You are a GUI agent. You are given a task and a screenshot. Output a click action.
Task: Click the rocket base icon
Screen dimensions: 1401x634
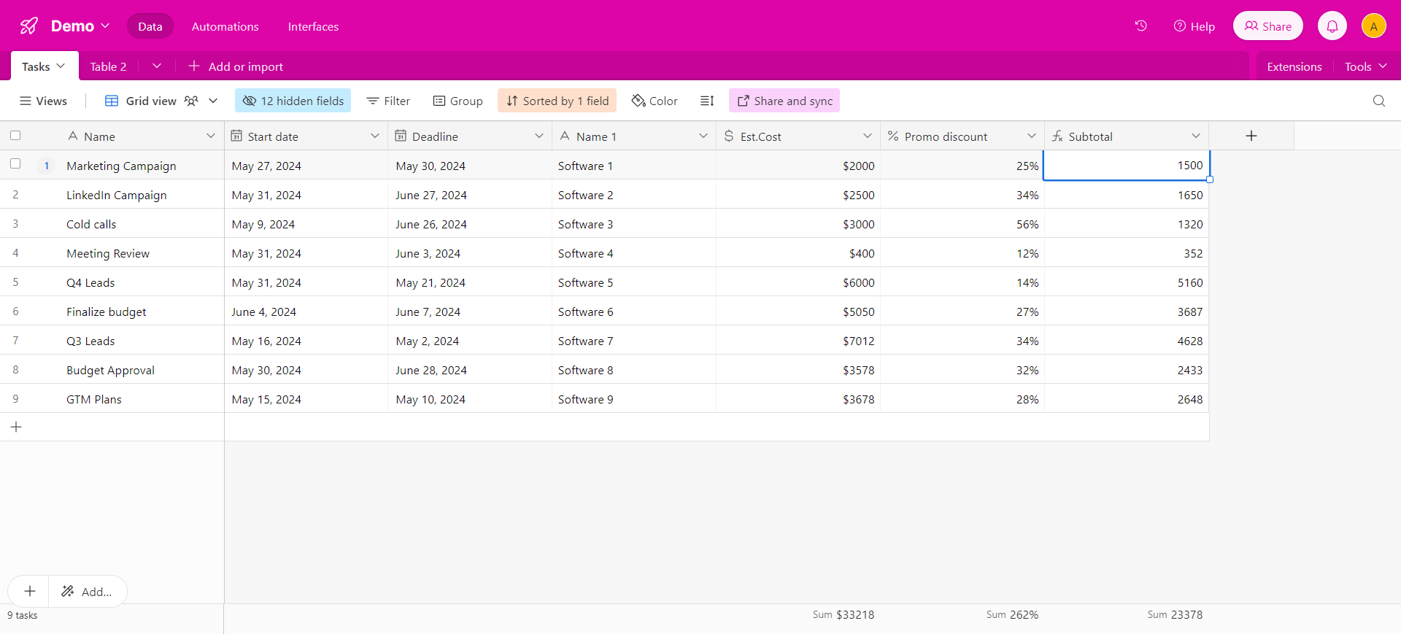tap(29, 26)
